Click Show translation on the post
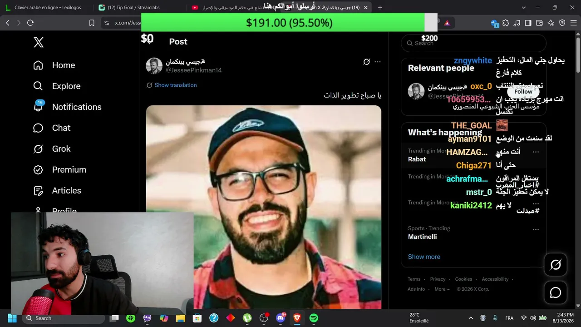Screen dimensions: 581x327 176,85
